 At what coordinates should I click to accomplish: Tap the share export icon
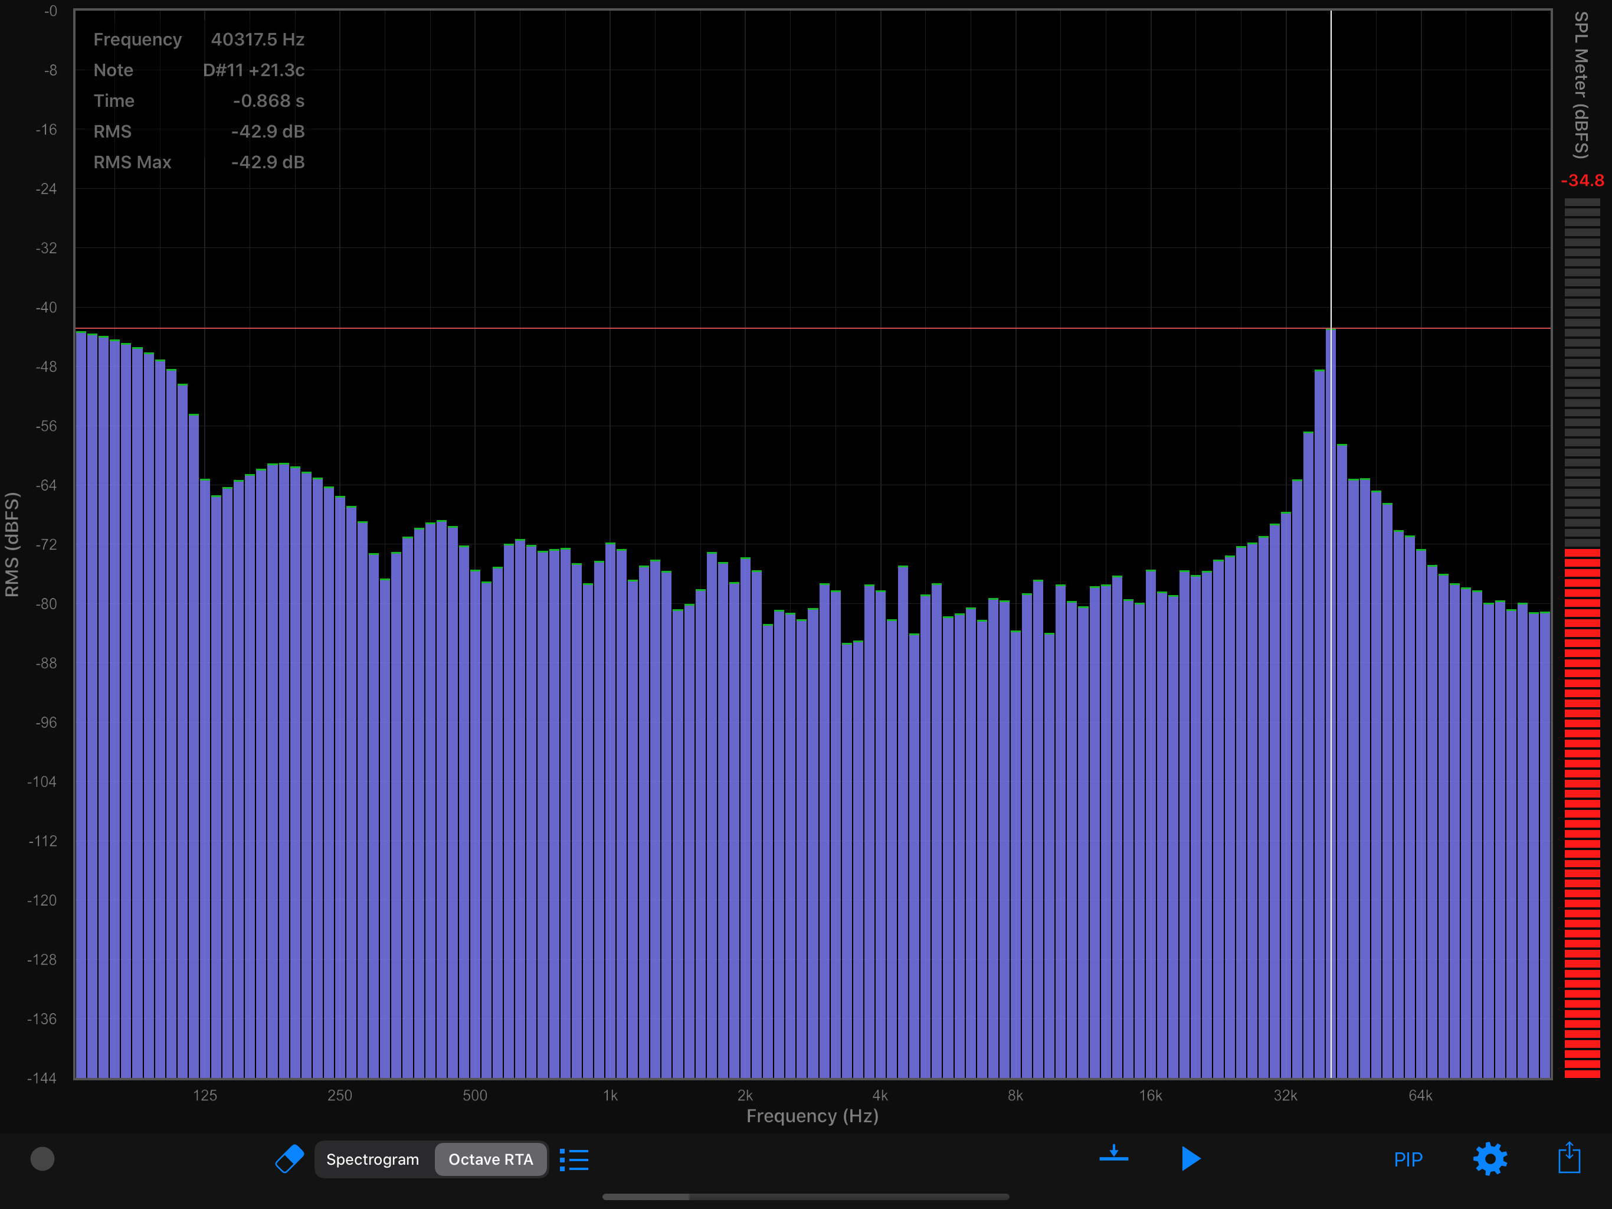click(x=1568, y=1158)
